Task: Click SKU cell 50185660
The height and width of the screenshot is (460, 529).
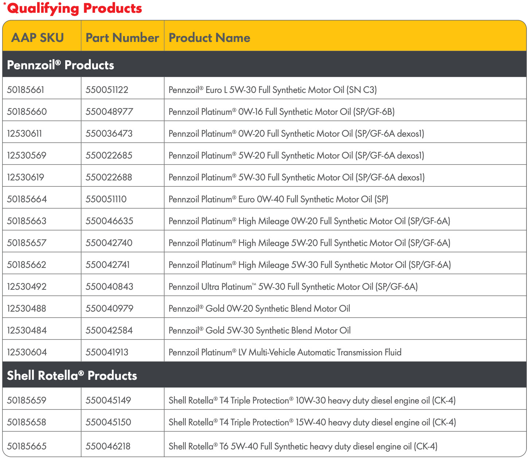Action: (27, 112)
